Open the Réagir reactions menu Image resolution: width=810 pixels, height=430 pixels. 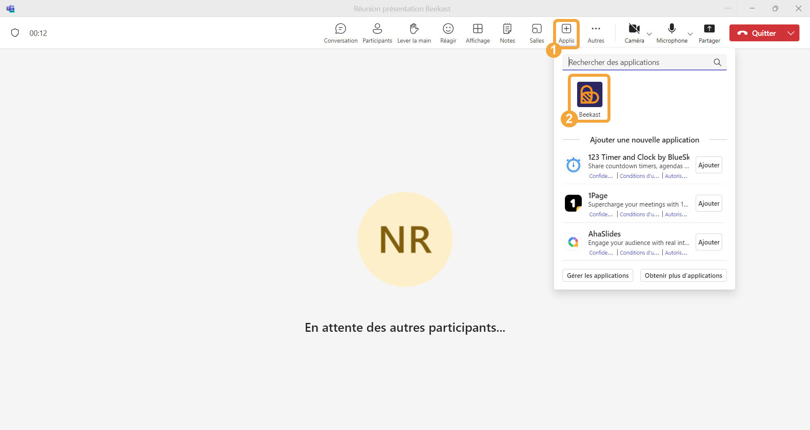point(448,33)
